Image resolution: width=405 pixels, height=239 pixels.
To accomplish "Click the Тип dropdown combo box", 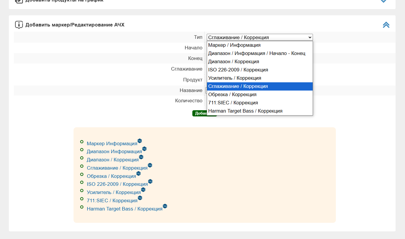I will click(259, 37).
